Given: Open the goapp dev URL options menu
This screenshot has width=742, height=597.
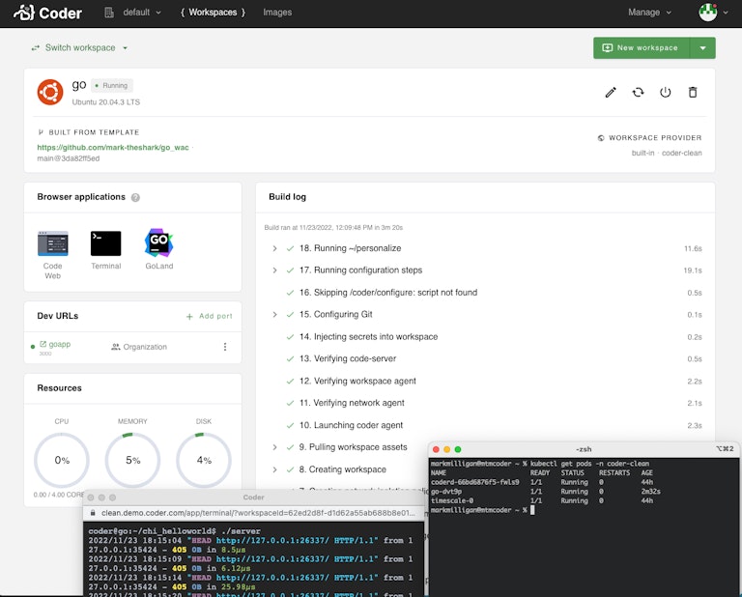Looking at the screenshot, I should click(225, 347).
